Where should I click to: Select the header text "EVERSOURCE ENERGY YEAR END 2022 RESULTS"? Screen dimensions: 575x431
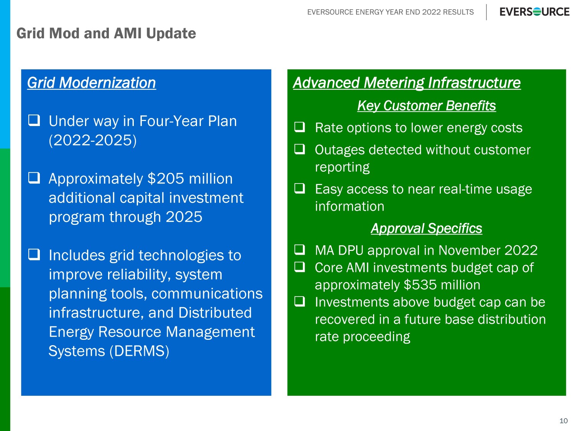pyautogui.click(x=391, y=12)
